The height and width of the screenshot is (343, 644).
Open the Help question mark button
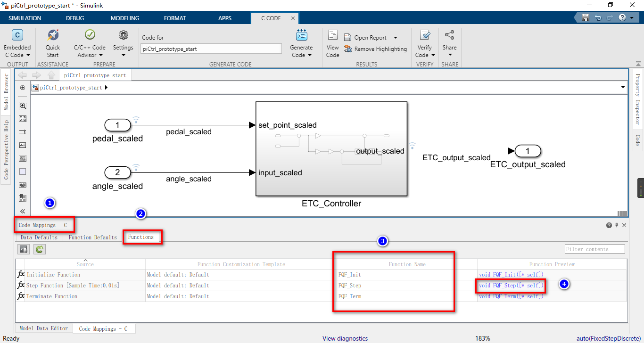click(622, 18)
